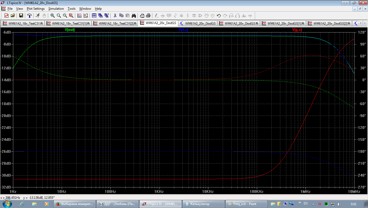Screen dimensions: 368x208
Task: Click the Place Ground symbol icon
Action: click(x=163, y=15)
